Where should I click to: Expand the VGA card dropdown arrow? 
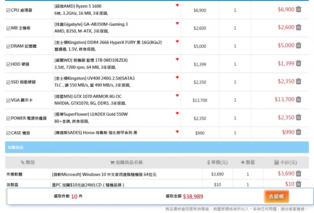pos(177,96)
